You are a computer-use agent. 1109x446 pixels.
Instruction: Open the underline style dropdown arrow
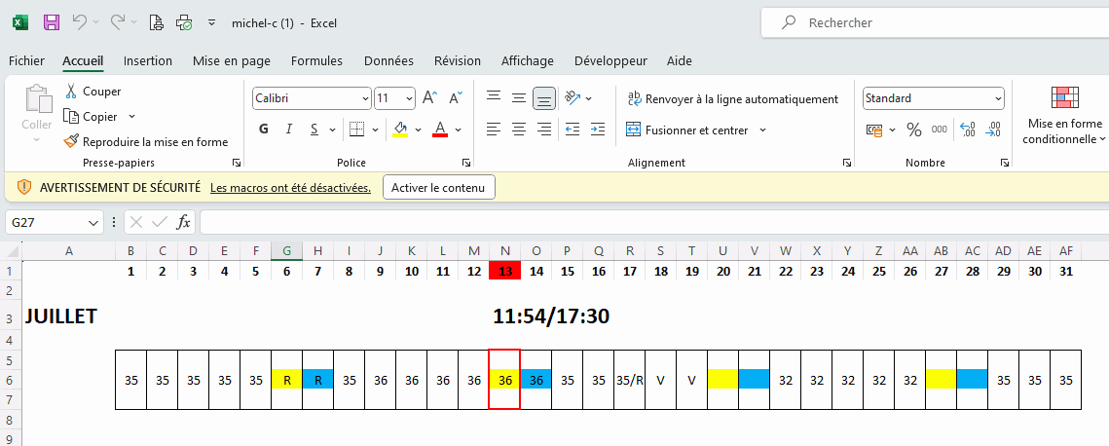(332, 130)
